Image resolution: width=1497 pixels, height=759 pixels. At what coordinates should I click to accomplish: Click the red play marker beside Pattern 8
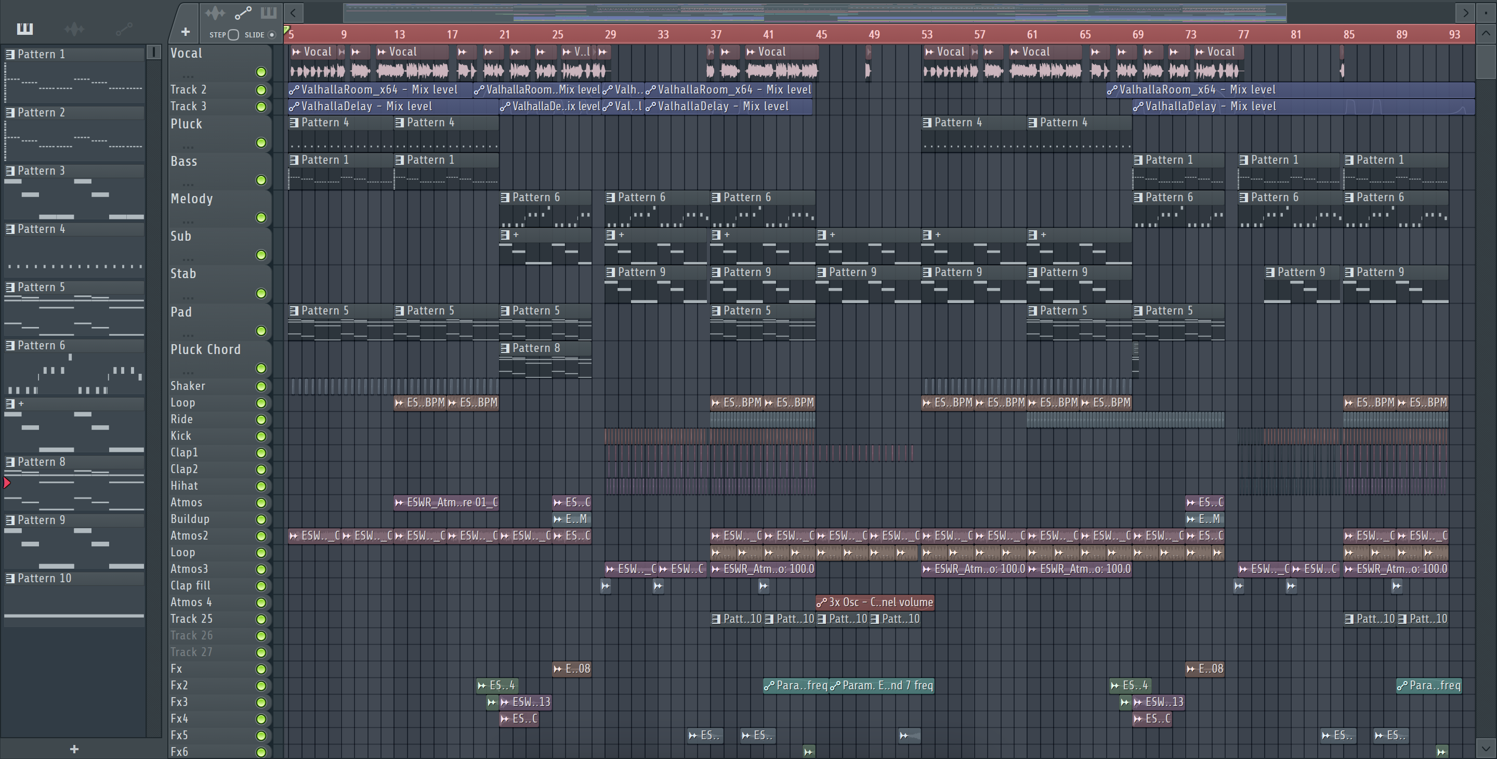pos(7,482)
